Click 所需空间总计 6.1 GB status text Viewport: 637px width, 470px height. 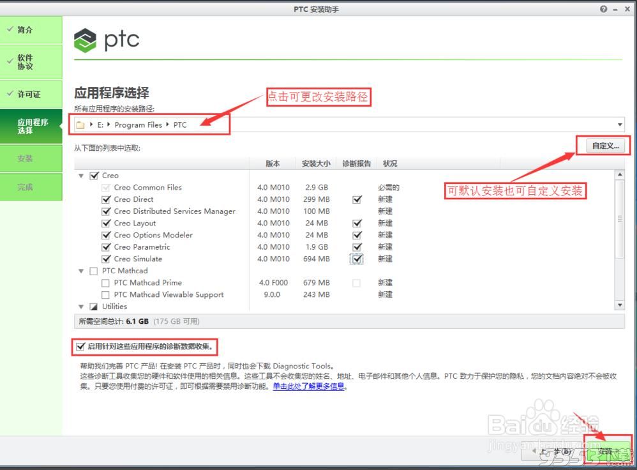point(114,321)
